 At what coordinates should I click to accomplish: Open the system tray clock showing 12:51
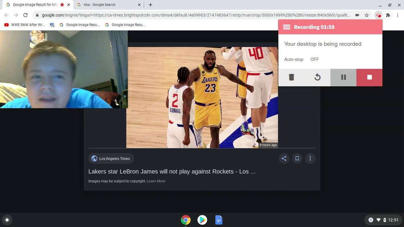click(393, 220)
